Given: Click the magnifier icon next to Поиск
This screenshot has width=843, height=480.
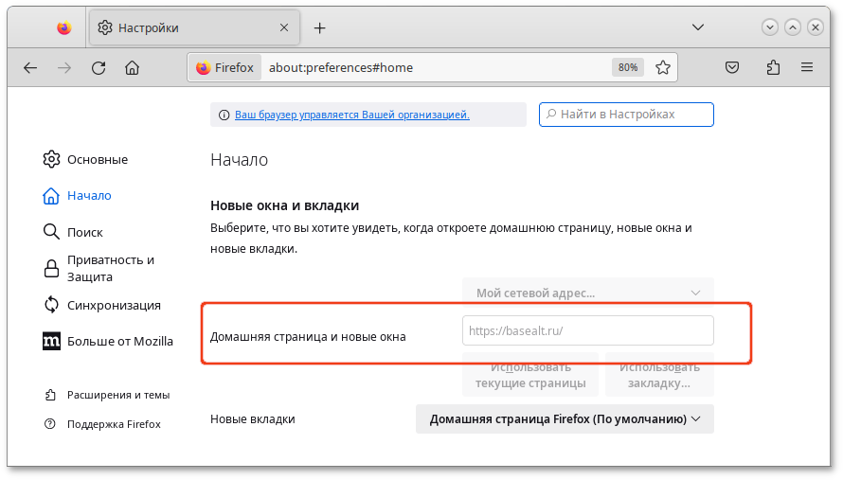Looking at the screenshot, I should coord(51,232).
